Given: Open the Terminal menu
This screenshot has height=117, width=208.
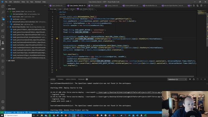Looking at the screenshot, I should 38,2.
